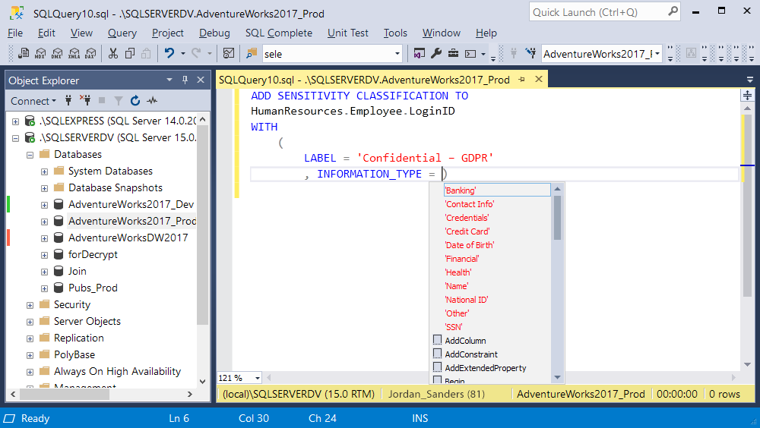The height and width of the screenshot is (428, 760).
Task: Open a new XMLA query
Action: (x=74, y=53)
